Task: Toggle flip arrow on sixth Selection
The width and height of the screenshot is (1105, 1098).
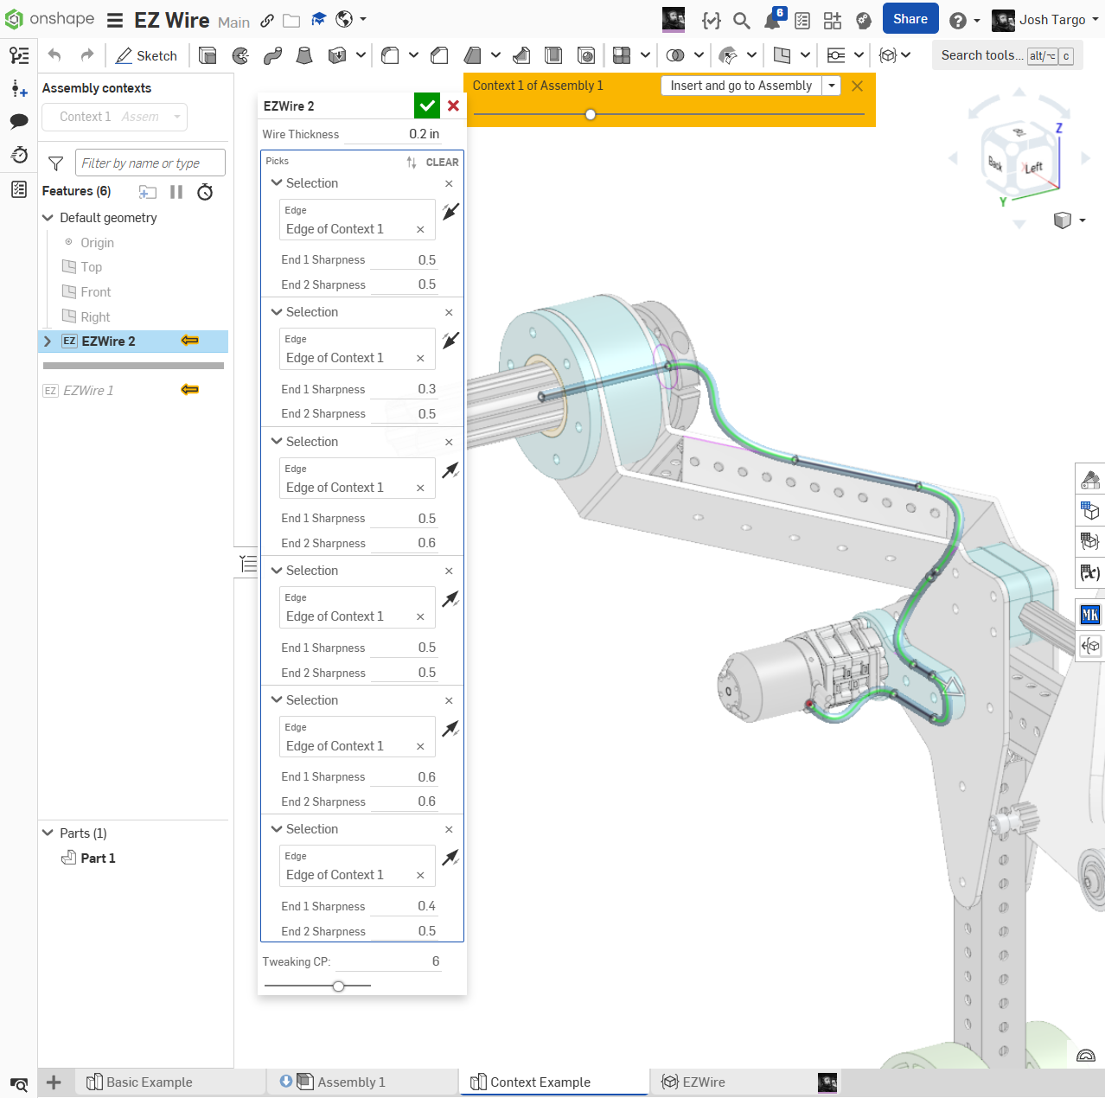Action: 450,858
